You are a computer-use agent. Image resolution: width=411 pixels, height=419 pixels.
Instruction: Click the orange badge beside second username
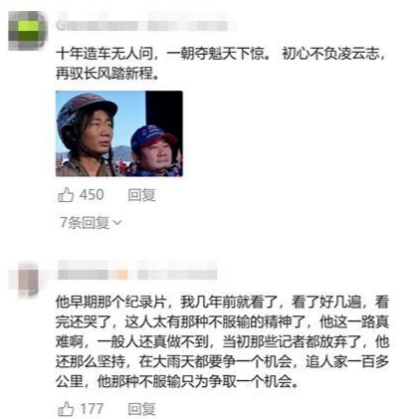[x=122, y=275]
